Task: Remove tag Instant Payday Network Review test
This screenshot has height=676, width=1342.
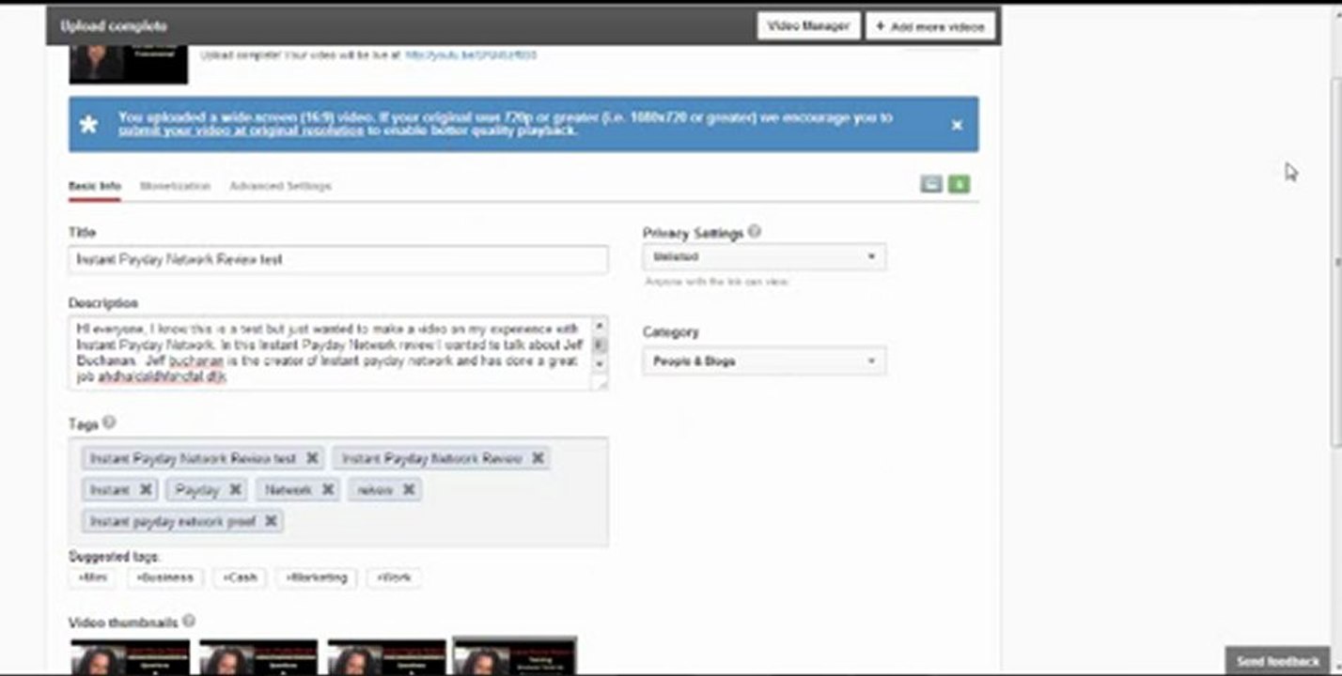Action: point(312,458)
